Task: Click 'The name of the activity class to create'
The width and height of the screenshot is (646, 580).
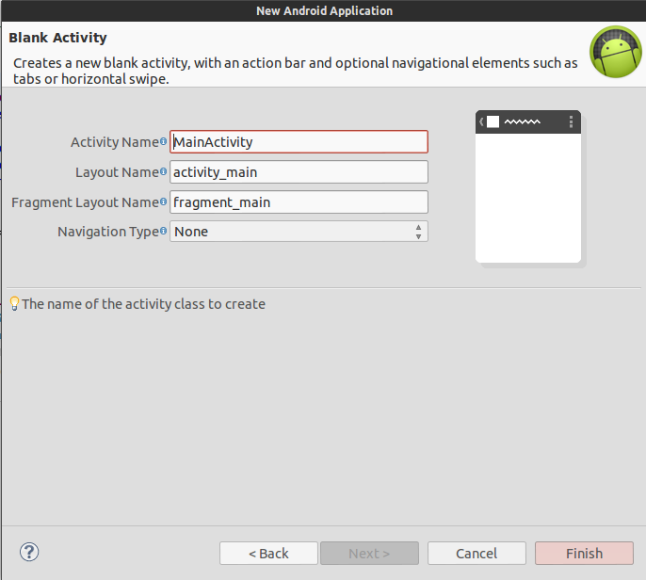Action: (x=143, y=304)
